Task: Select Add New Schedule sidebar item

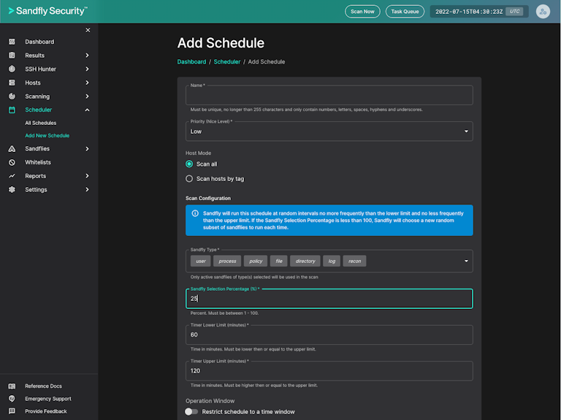Action: (47, 136)
